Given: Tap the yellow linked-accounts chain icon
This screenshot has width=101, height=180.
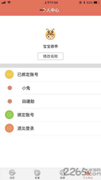Looking at the screenshot, I should (9, 74).
